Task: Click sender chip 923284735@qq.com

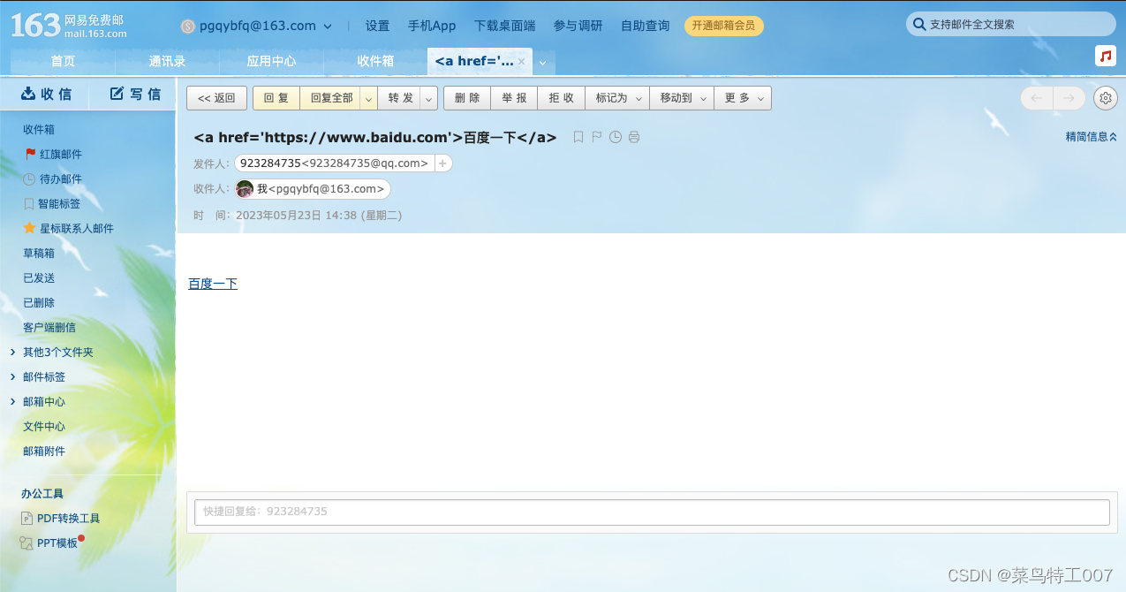Action: click(334, 163)
